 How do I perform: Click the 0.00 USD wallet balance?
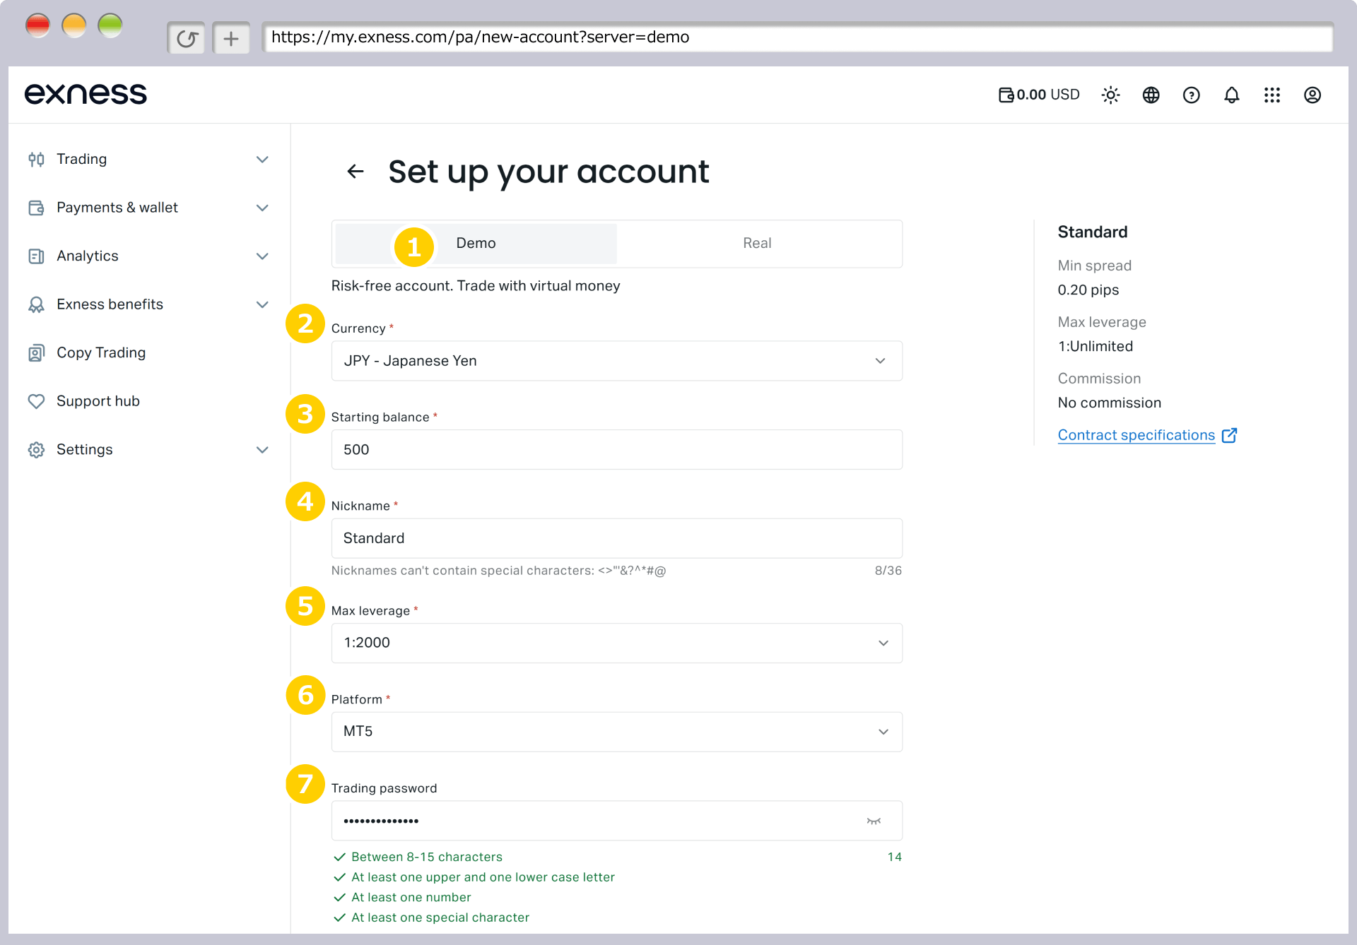point(1038,95)
